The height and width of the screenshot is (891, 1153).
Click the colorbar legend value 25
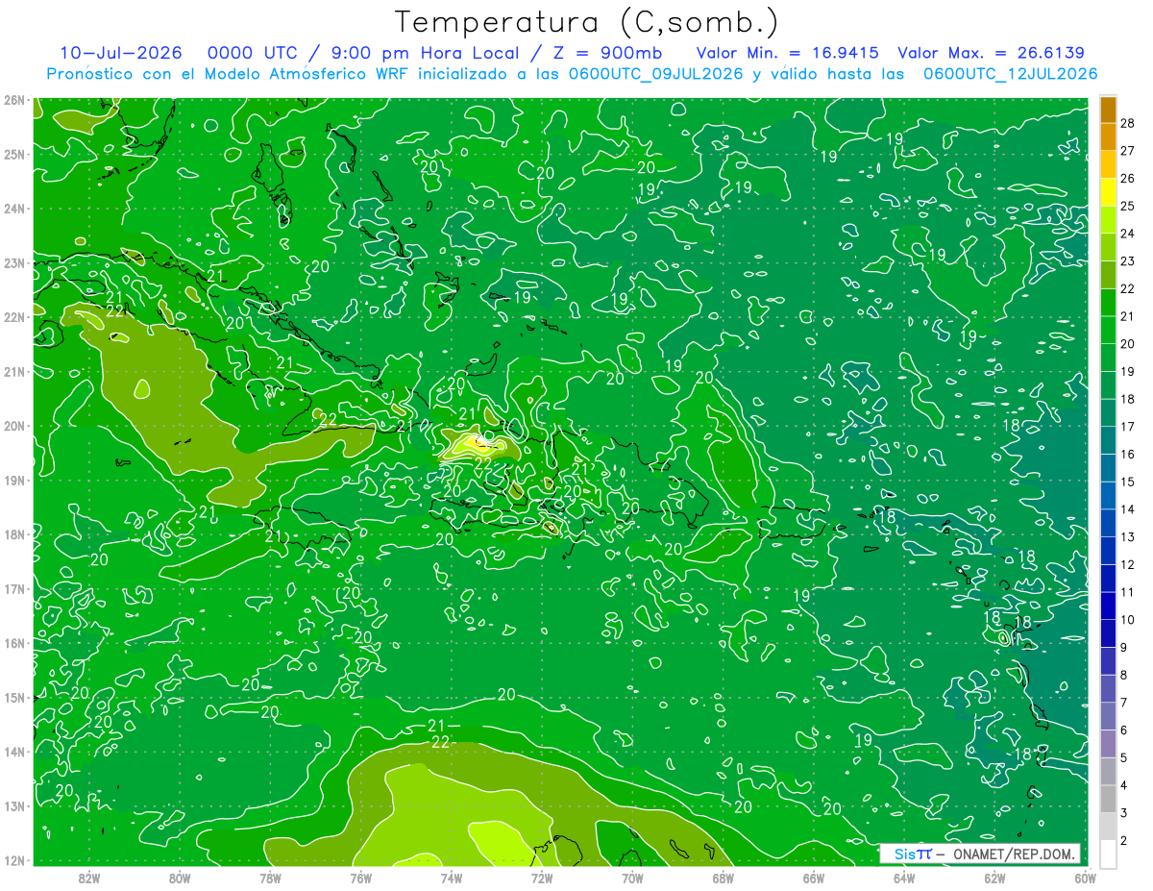(1127, 206)
